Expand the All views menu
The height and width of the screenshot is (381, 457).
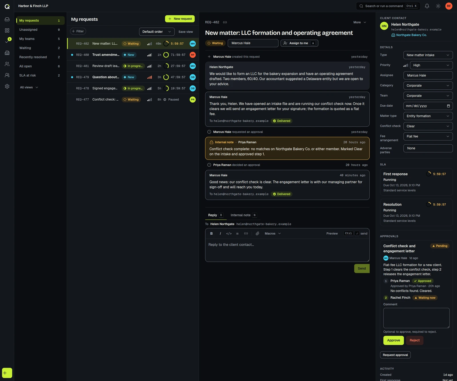tap(29, 87)
